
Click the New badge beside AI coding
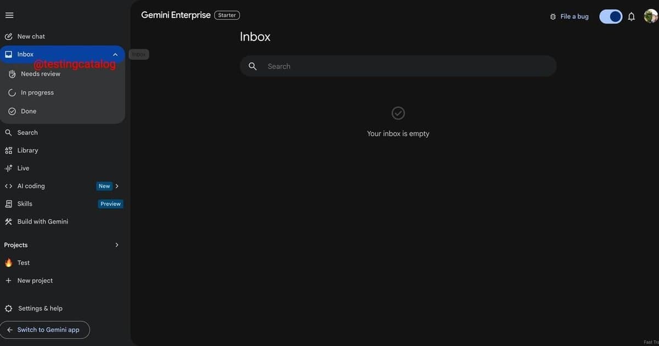(x=104, y=186)
